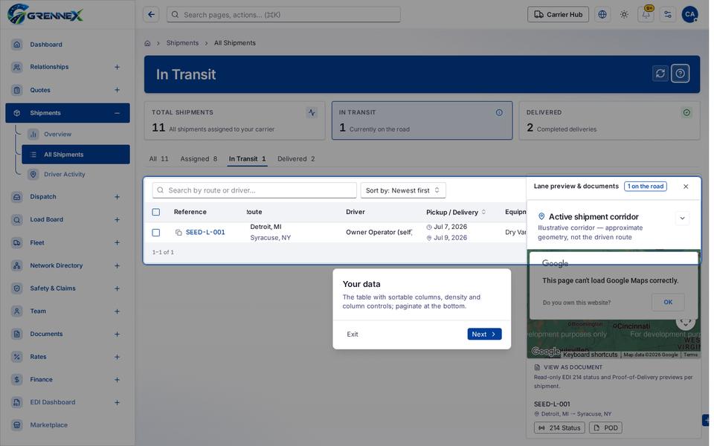Switch to the Assigned 8 tab
This screenshot has height=446, width=714.
pyautogui.click(x=199, y=159)
